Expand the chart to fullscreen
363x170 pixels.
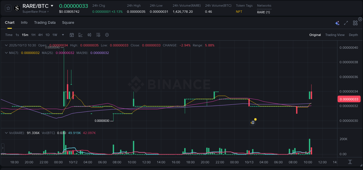346,22
